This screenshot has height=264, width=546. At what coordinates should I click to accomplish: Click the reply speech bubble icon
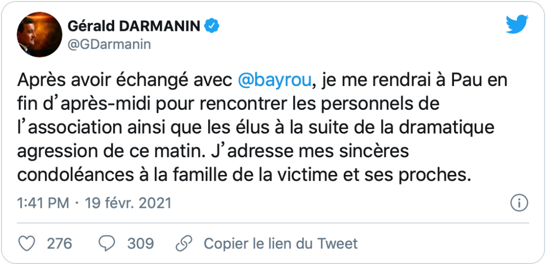point(106,243)
